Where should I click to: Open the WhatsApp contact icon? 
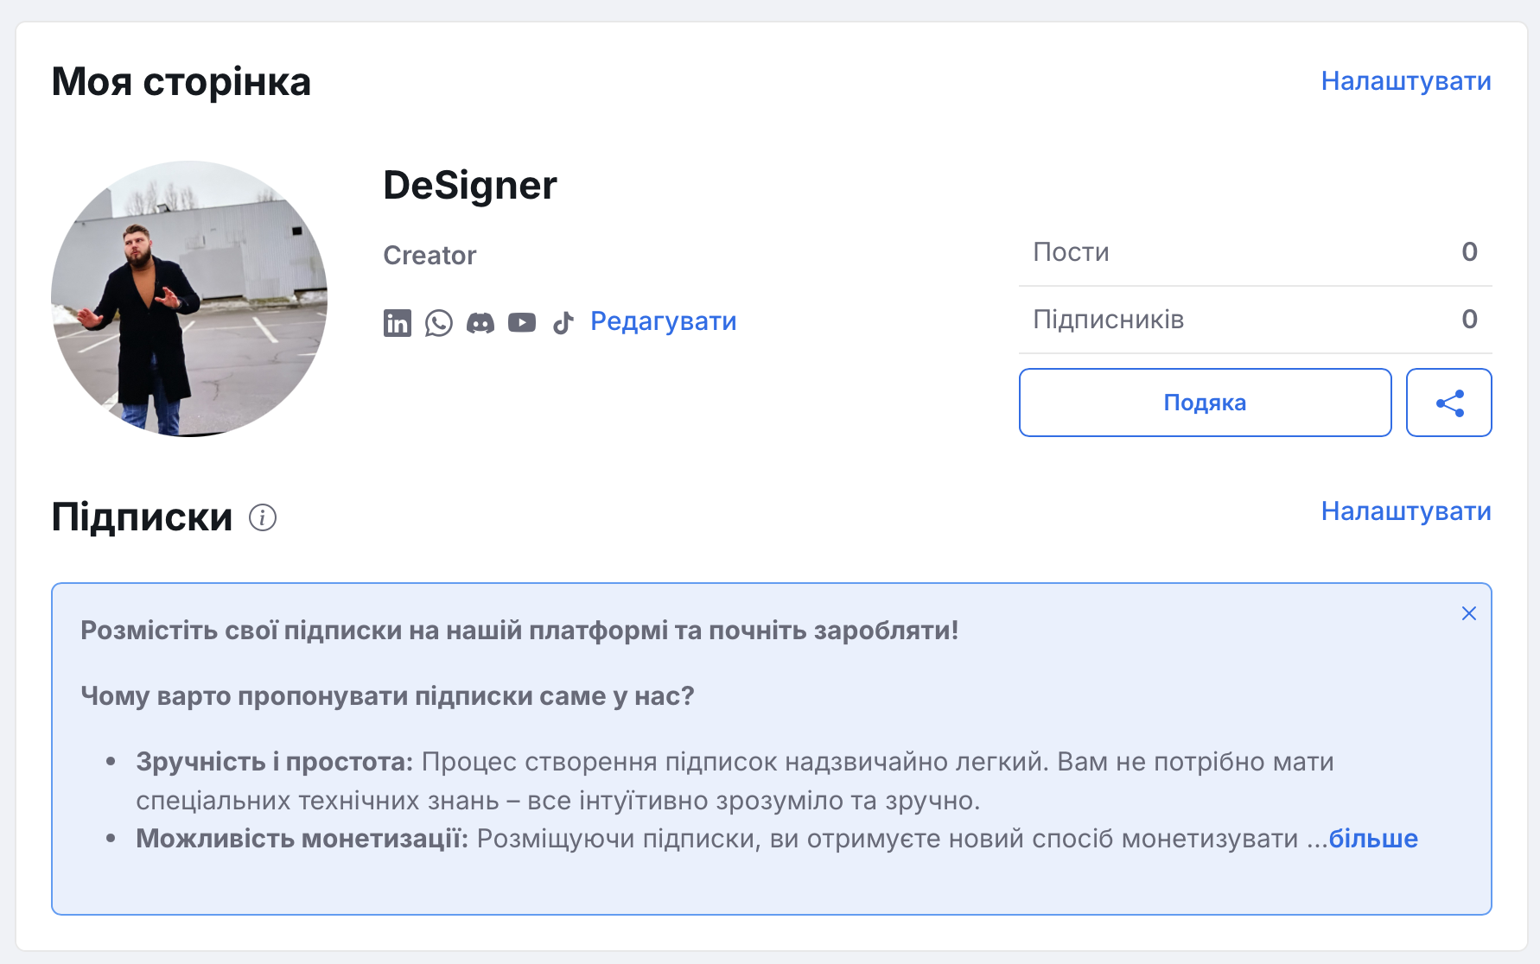point(439,323)
